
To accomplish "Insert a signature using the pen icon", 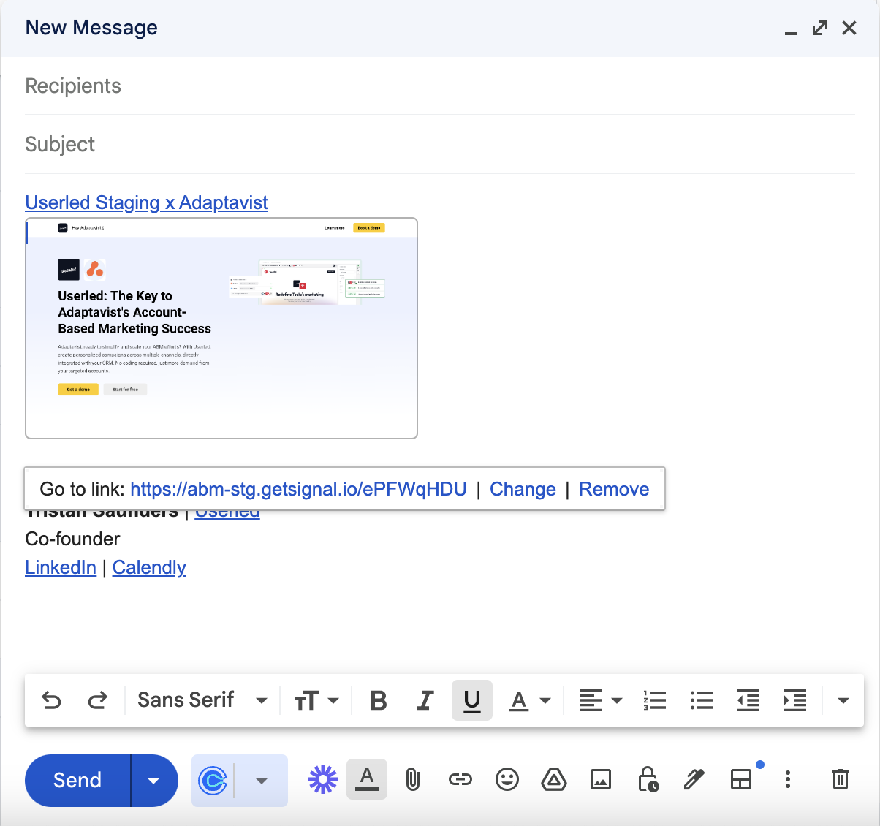I will (x=694, y=780).
